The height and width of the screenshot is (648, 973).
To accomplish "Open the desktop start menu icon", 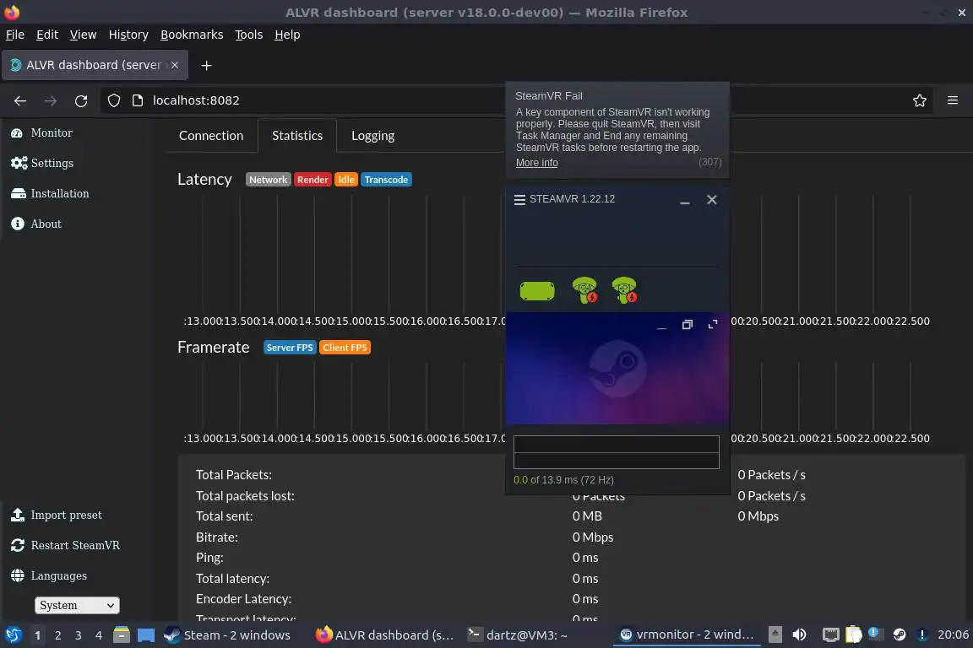I will pyautogui.click(x=14, y=635).
